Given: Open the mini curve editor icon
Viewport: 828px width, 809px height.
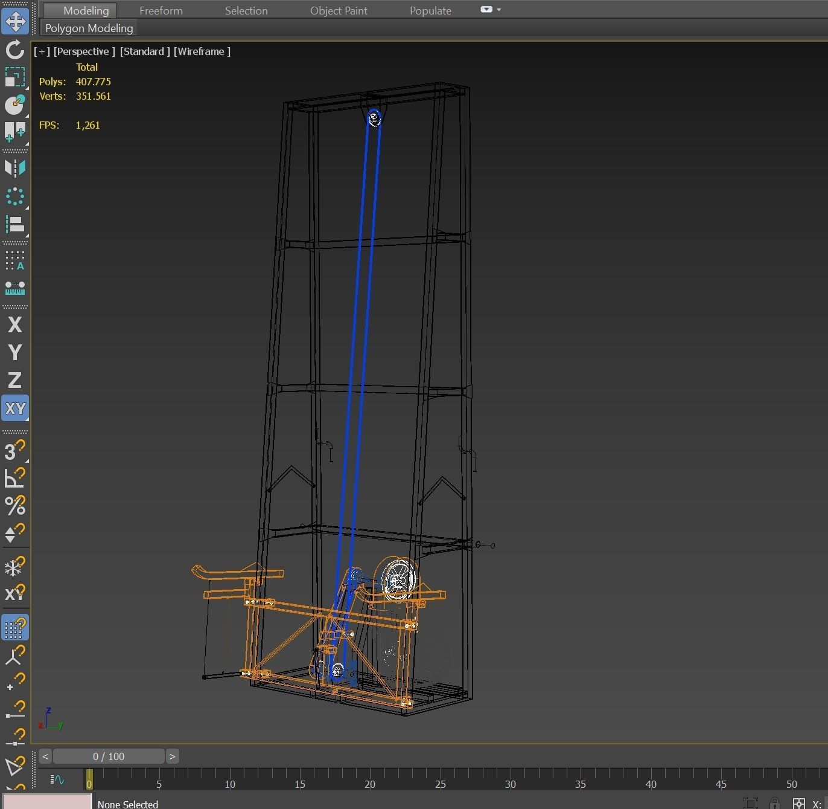Looking at the screenshot, I should (x=57, y=779).
